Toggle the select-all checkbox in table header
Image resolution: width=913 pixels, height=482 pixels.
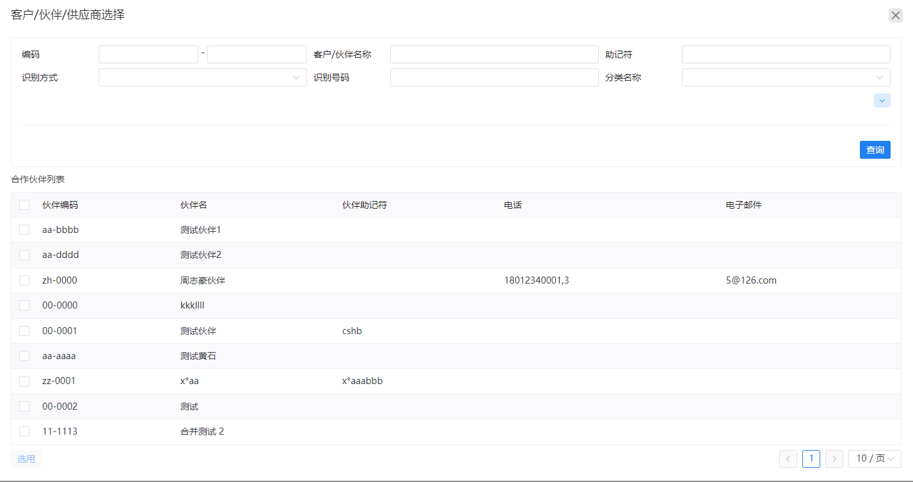coord(24,205)
